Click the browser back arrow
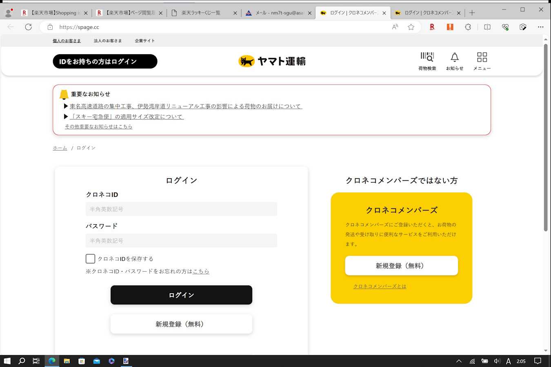The width and height of the screenshot is (551, 367). click(x=11, y=27)
